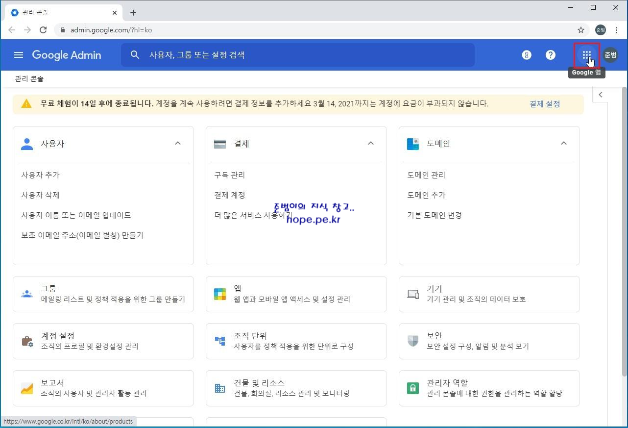The image size is (628, 428).
Task: Open the 기기 card title
Action: tap(435, 289)
